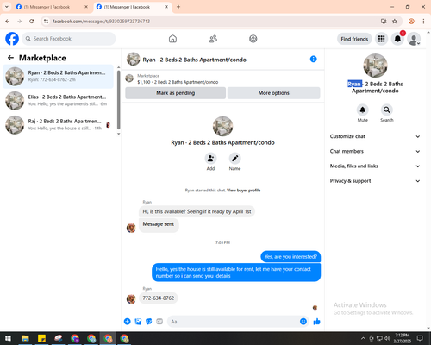Viewport: 431px width, 345px height.
Task: Click the $1,100 listing title in the Marketplace banner
Action: (x=178, y=82)
